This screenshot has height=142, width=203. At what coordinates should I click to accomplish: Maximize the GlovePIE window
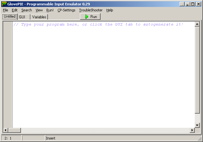click(x=193, y=4)
